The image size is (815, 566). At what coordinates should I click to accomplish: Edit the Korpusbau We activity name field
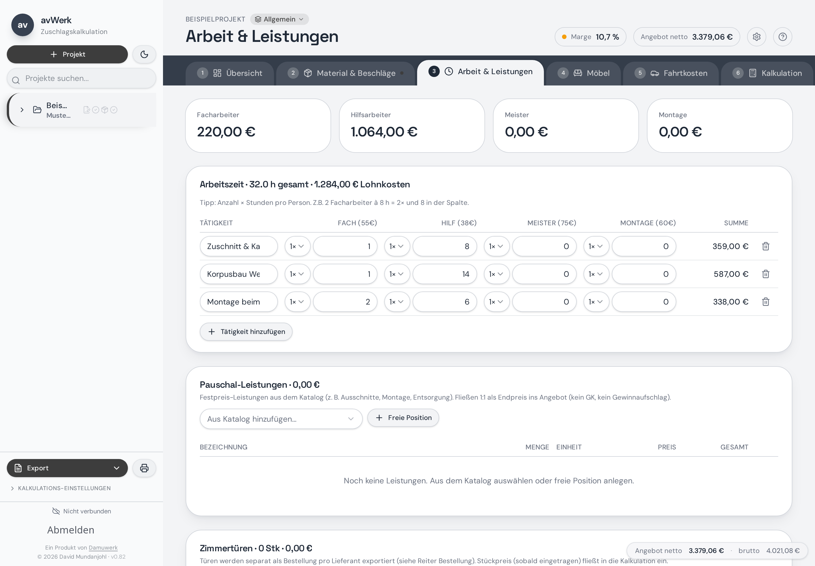click(239, 274)
